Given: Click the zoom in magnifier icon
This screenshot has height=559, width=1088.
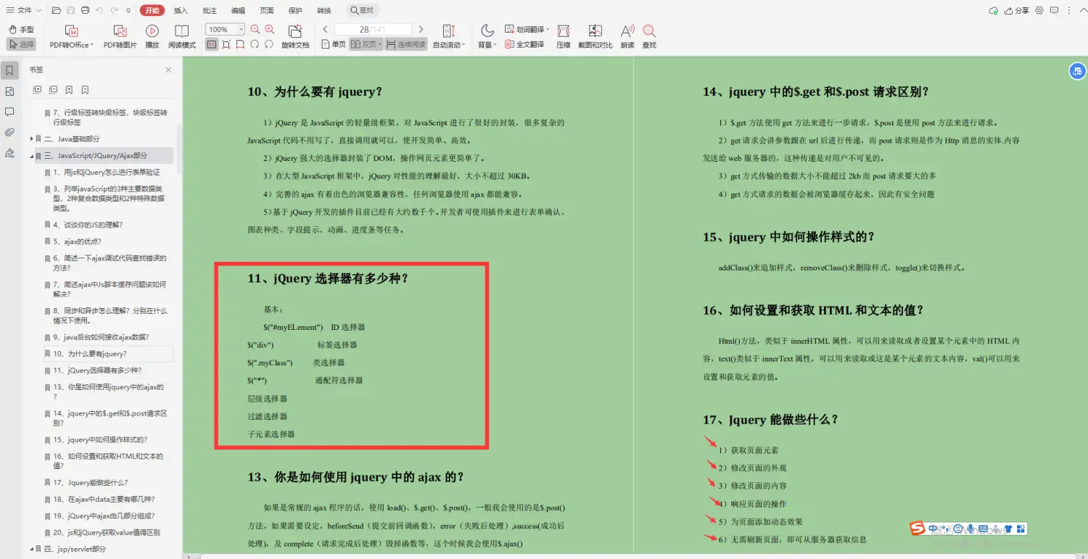Looking at the screenshot, I should coord(270,30).
